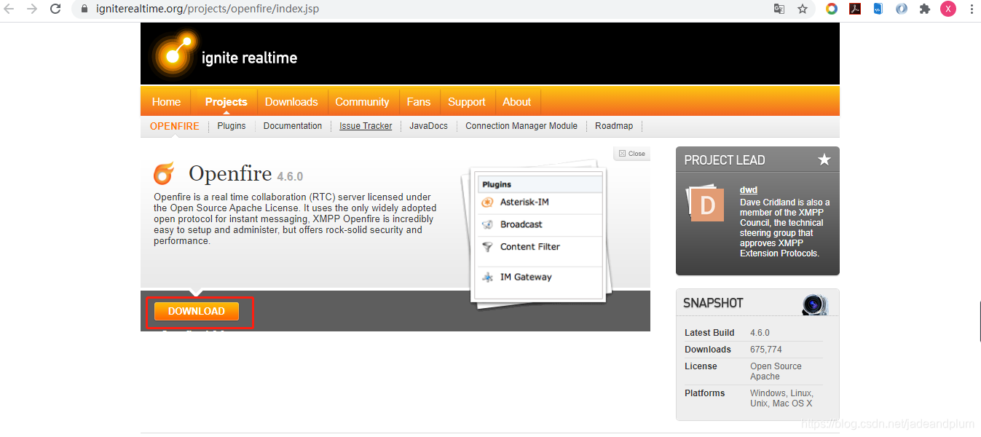The width and height of the screenshot is (981, 437).
Task: Go to the Plugins sub-navigation link
Action: [x=232, y=126]
